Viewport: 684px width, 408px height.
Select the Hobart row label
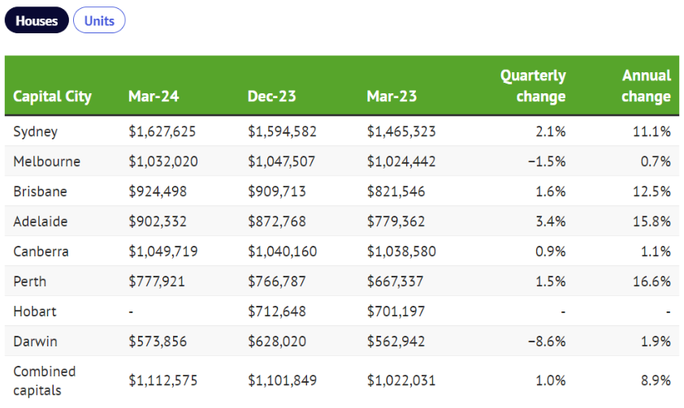[x=34, y=311]
